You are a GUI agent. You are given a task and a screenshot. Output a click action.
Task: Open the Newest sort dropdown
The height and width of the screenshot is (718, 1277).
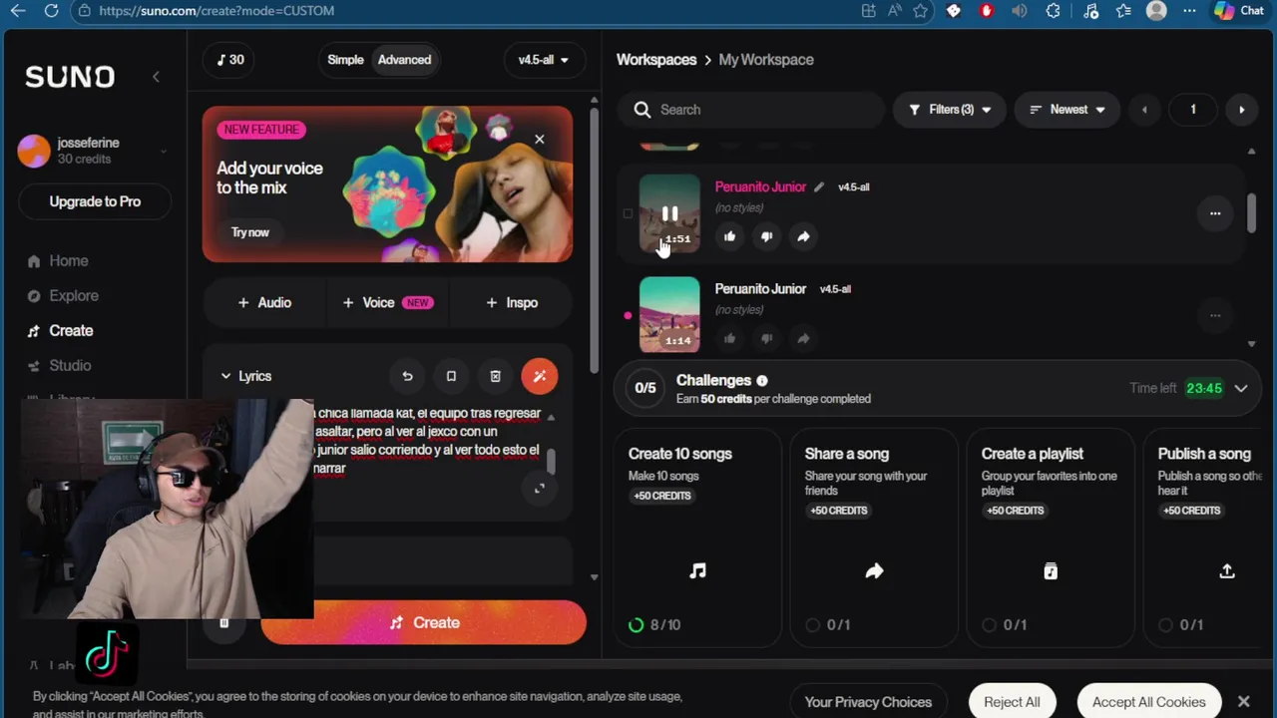click(1067, 110)
